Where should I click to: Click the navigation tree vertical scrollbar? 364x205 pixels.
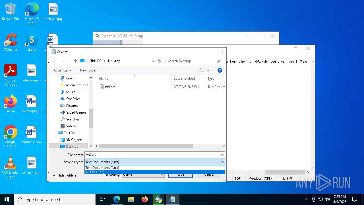pos(91,118)
